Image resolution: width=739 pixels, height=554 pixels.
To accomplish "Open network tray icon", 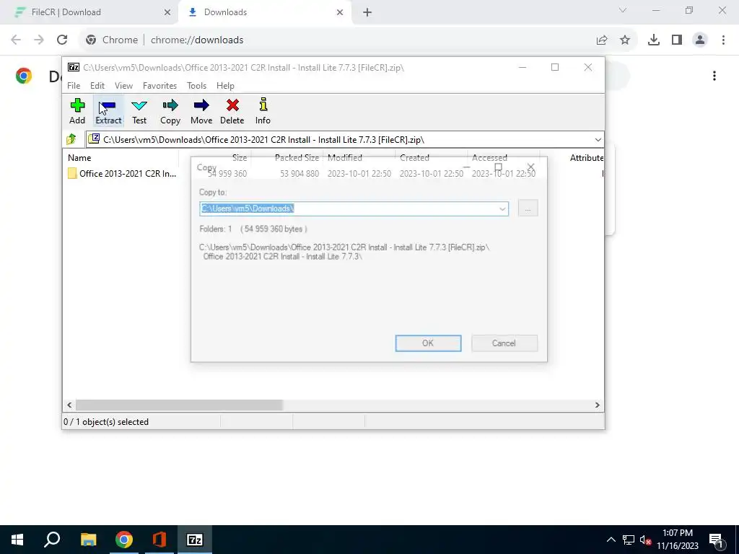I will 628,540.
